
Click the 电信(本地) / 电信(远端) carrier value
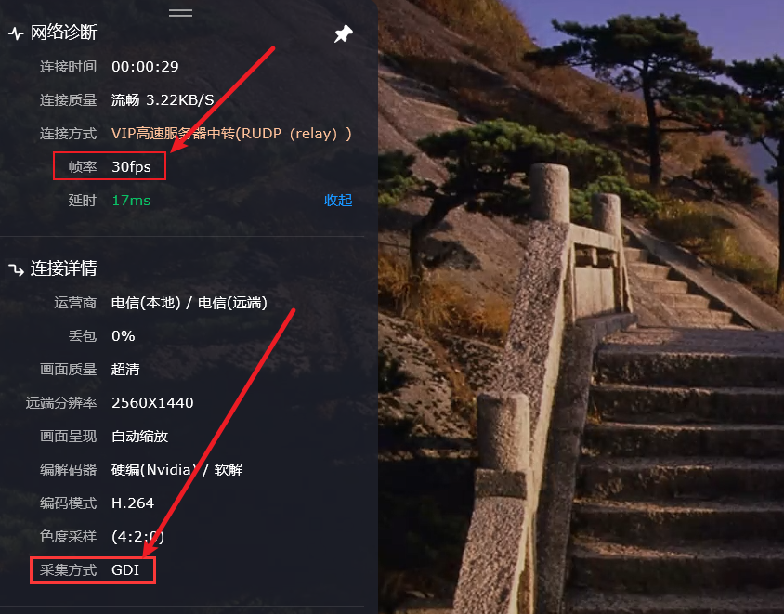tap(189, 303)
